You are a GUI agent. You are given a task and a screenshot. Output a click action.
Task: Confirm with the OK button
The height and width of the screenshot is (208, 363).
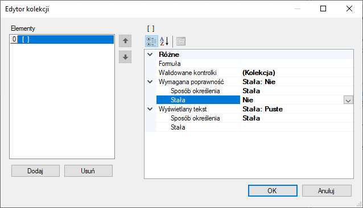[x=273, y=191]
